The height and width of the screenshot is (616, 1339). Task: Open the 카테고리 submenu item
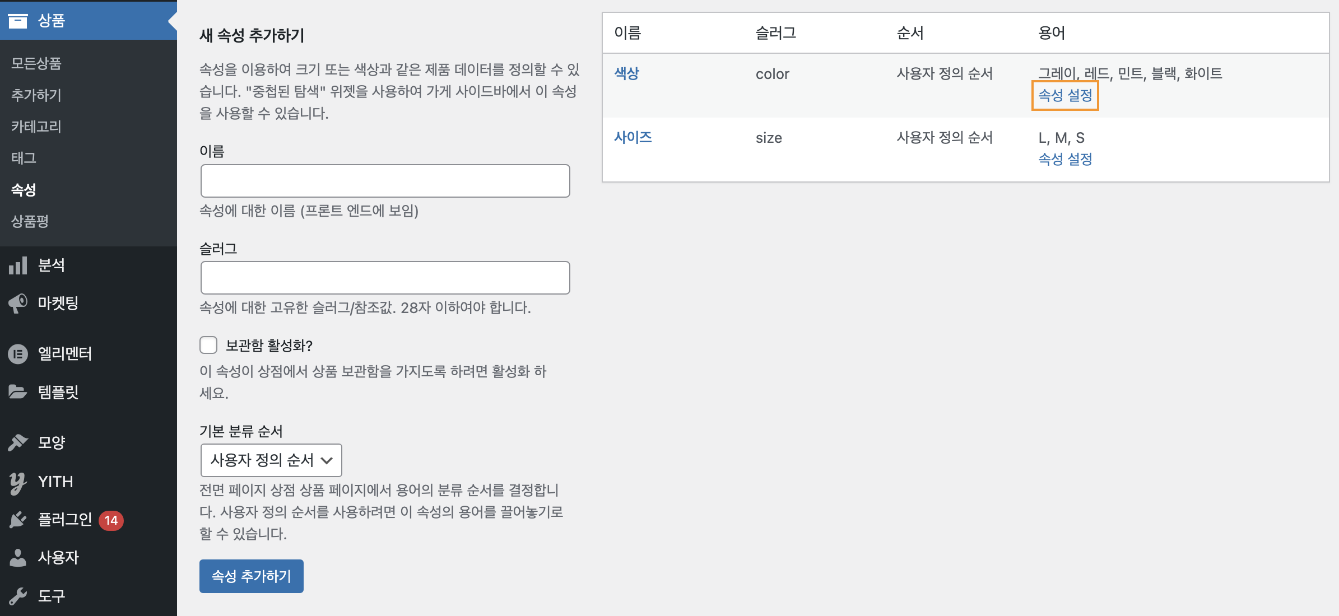coord(36,127)
